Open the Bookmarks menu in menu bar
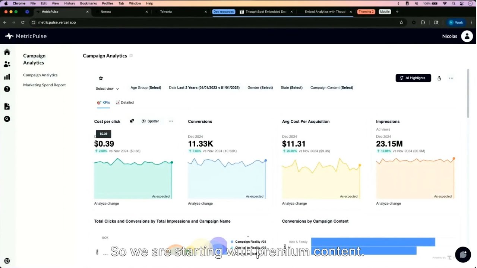 pyautogui.click(x=88, y=3)
